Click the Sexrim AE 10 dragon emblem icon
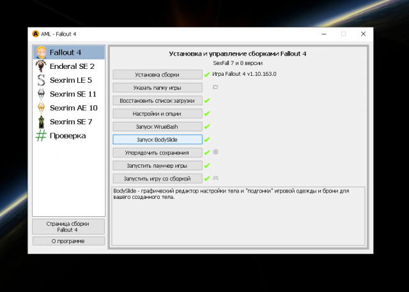This screenshot has width=409, height=292. click(x=41, y=108)
